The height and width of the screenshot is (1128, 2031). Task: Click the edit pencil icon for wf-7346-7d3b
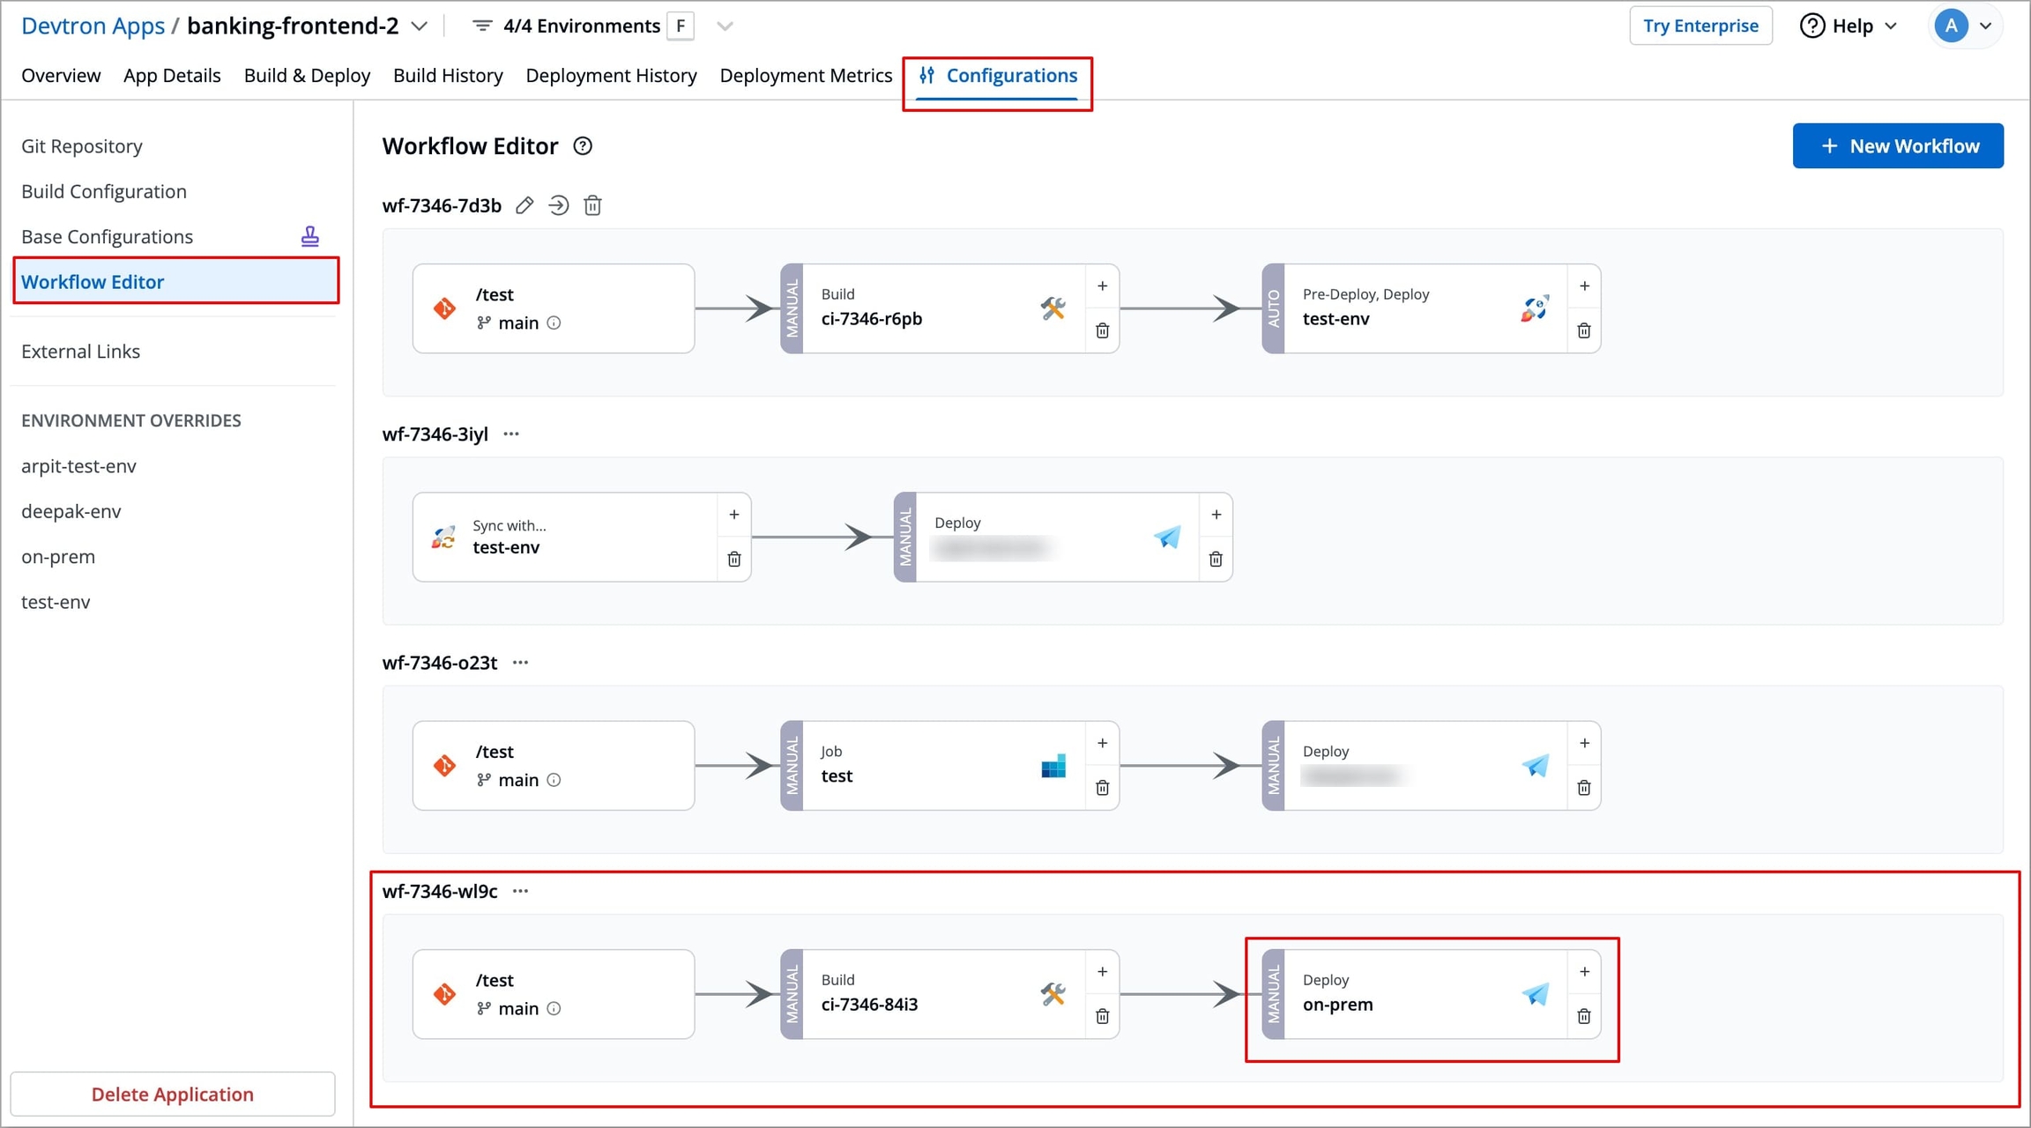[x=524, y=205]
